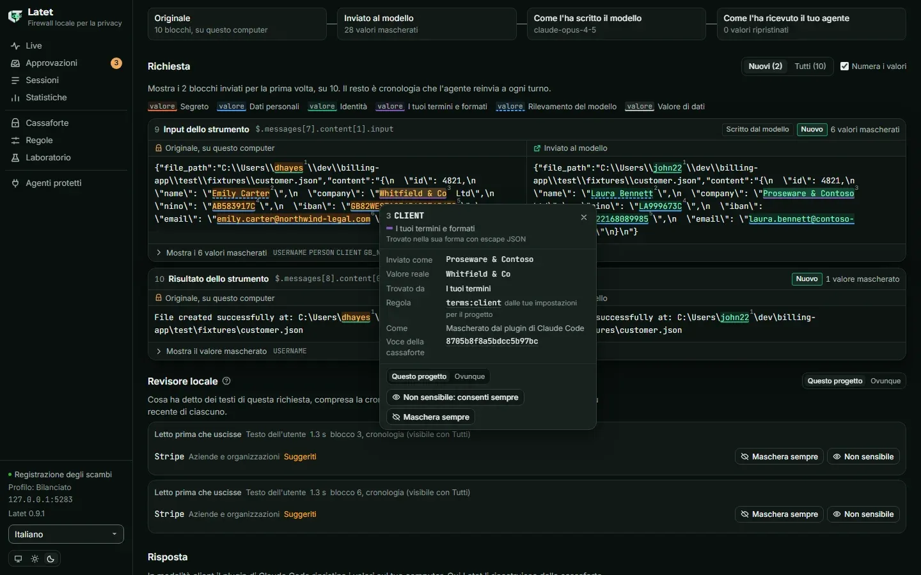The height and width of the screenshot is (575, 921).
Task: Select light theme sun icon
Action: pos(35,559)
